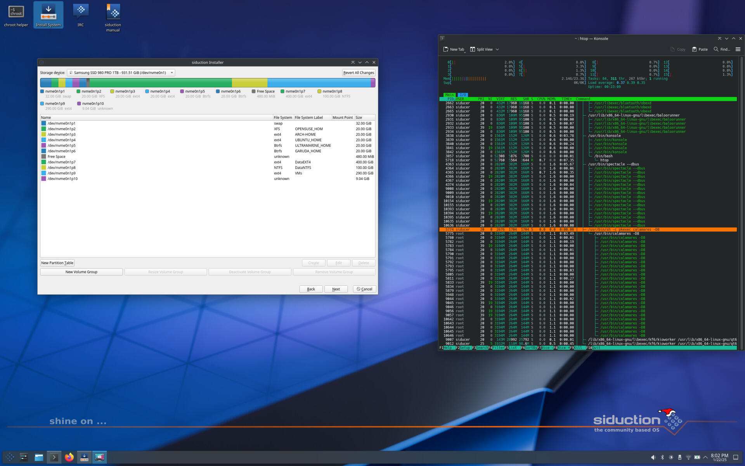Select the /dev/nvme0n1p5 ULTRAMARINE_HOME row
The image size is (745, 466).
pos(208,146)
